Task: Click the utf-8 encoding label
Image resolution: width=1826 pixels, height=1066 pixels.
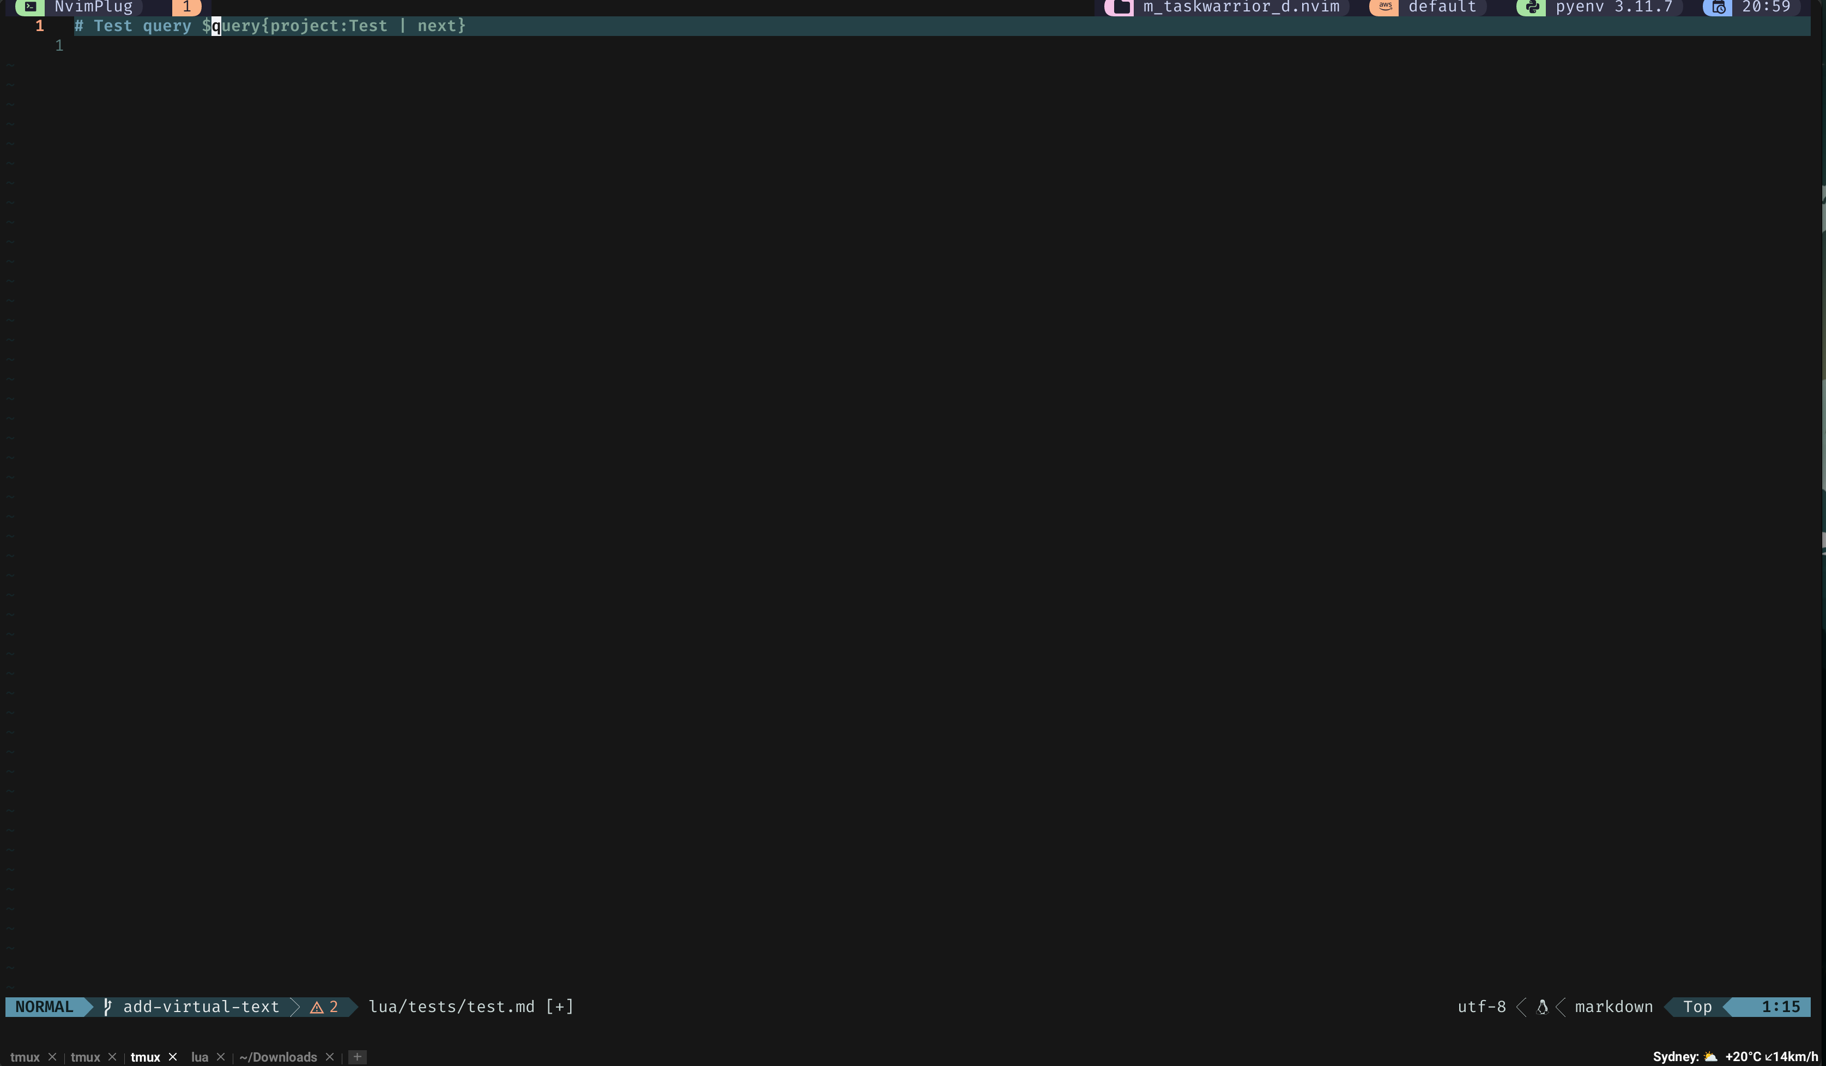Action: (1481, 1007)
